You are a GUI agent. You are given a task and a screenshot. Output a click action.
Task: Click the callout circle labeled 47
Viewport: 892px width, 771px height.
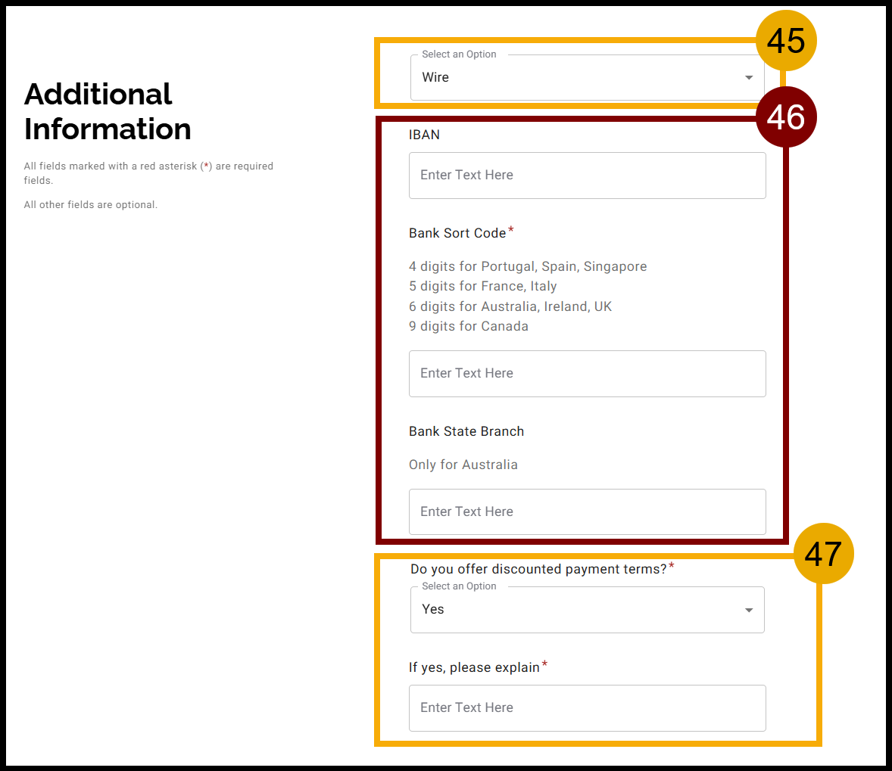[x=823, y=553]
